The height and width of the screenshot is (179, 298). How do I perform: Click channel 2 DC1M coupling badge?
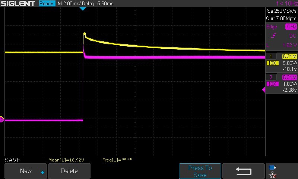290,77
